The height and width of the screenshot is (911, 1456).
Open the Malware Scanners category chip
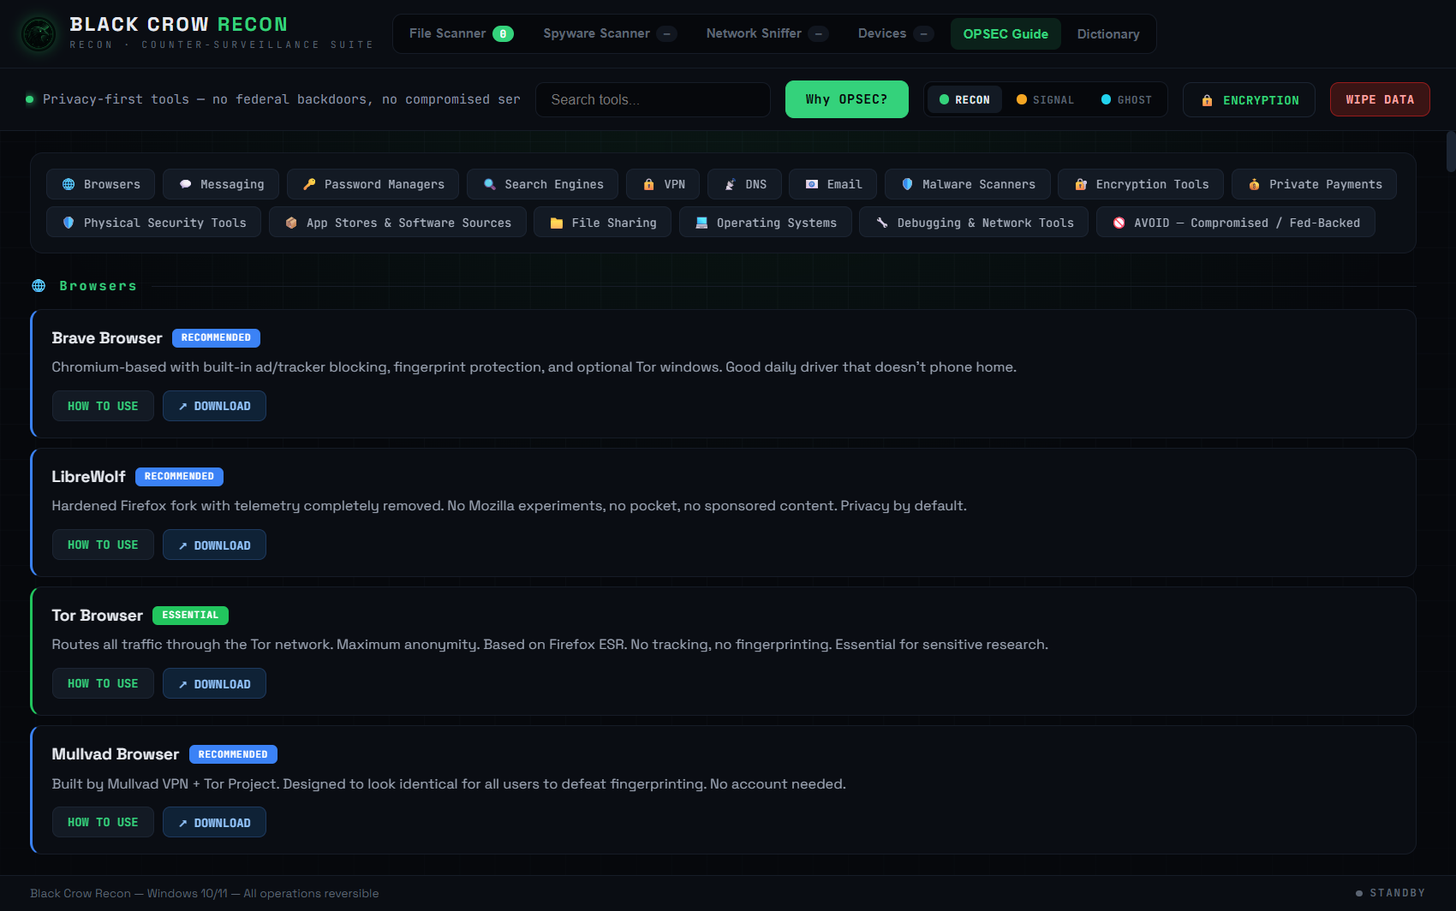point(968,184)
